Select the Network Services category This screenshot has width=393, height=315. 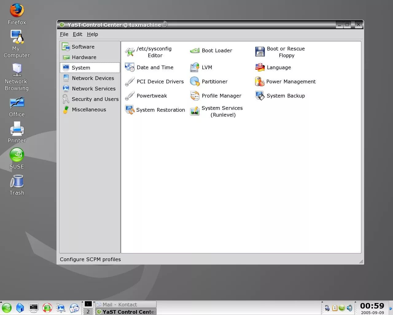coord(90,89)
